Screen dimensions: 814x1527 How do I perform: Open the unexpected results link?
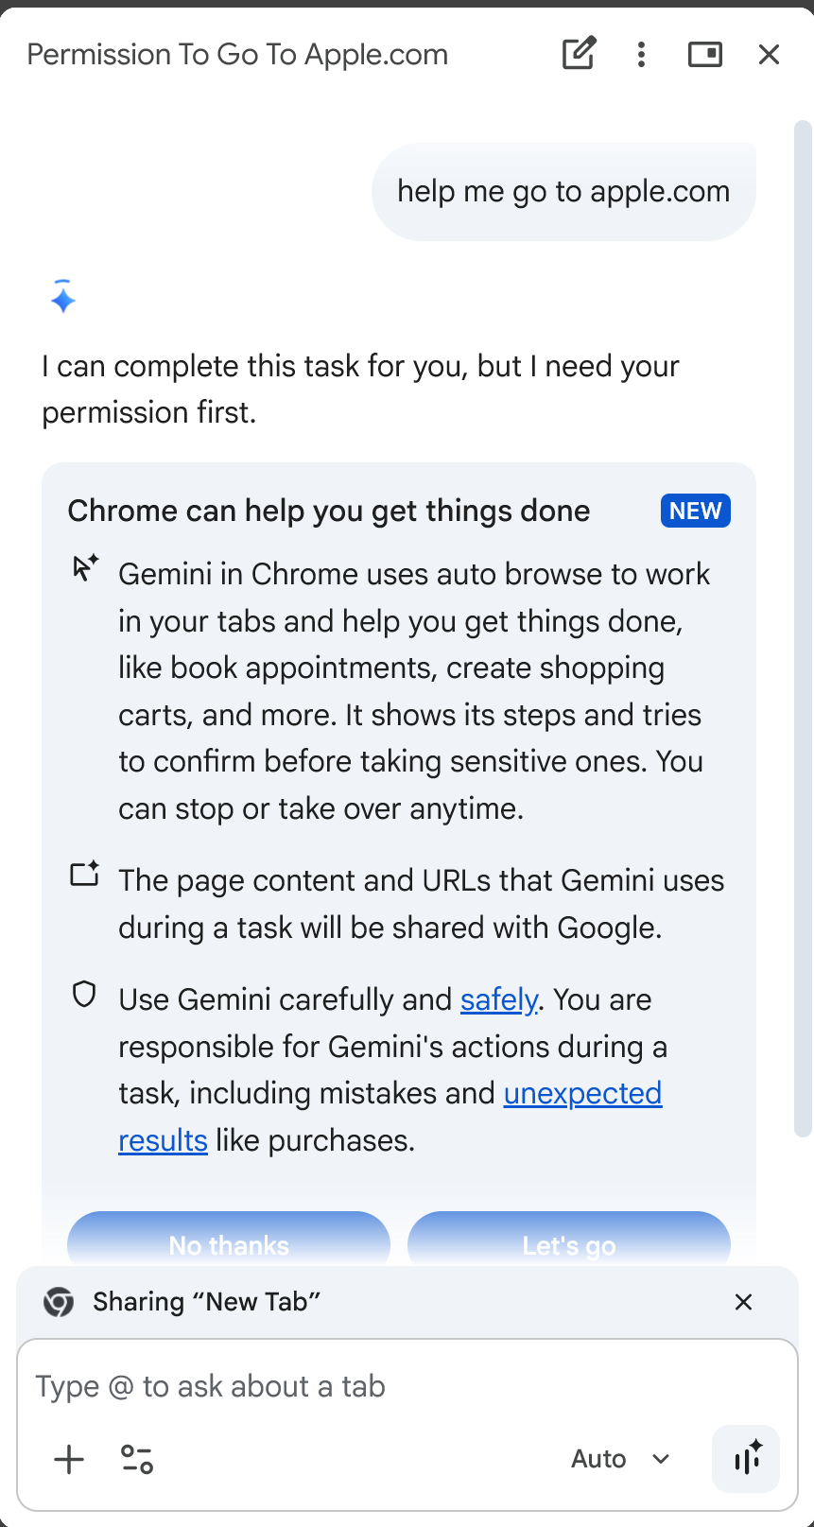[390, 1117]
